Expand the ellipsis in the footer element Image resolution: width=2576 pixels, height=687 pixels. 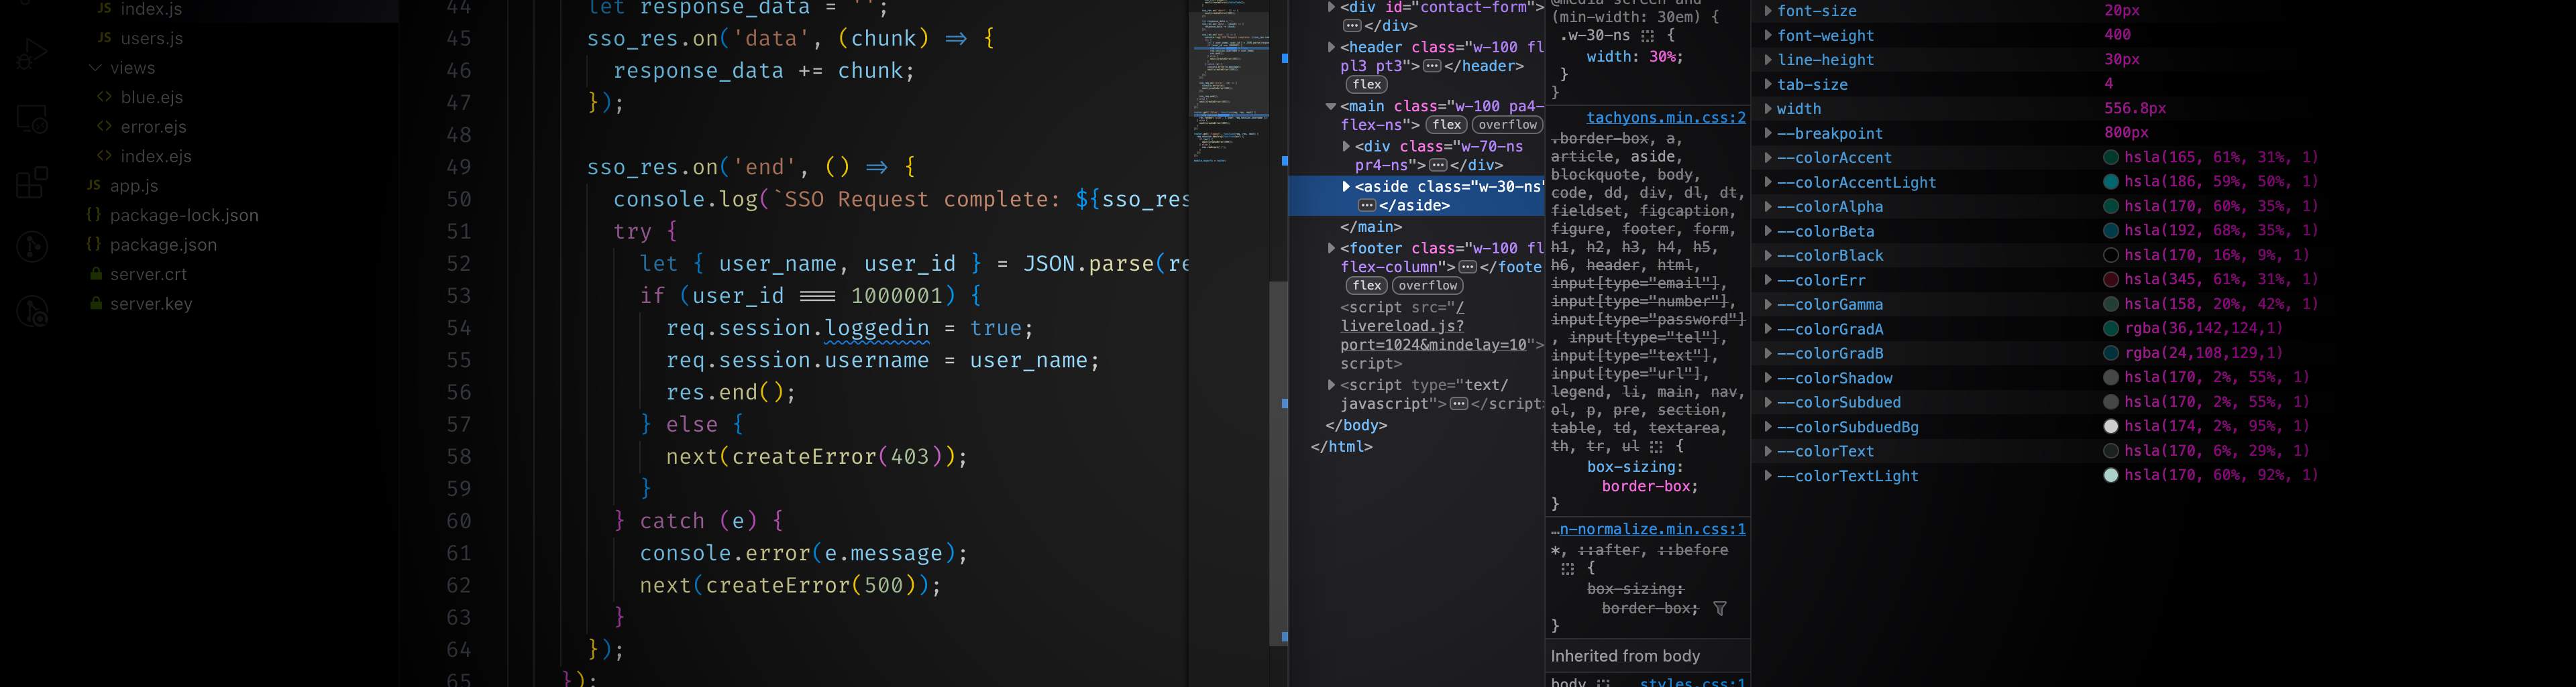pos(1468,267)
